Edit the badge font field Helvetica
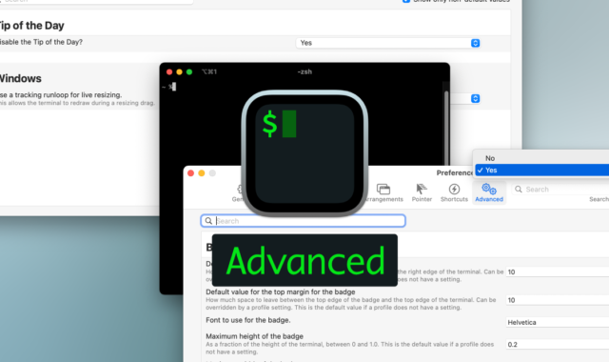609x362 pixels. [558, 322]
